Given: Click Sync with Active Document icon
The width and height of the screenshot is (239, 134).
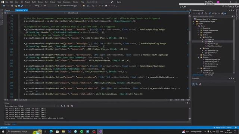Looking at the screenshot, I should (x=210, y=13).
